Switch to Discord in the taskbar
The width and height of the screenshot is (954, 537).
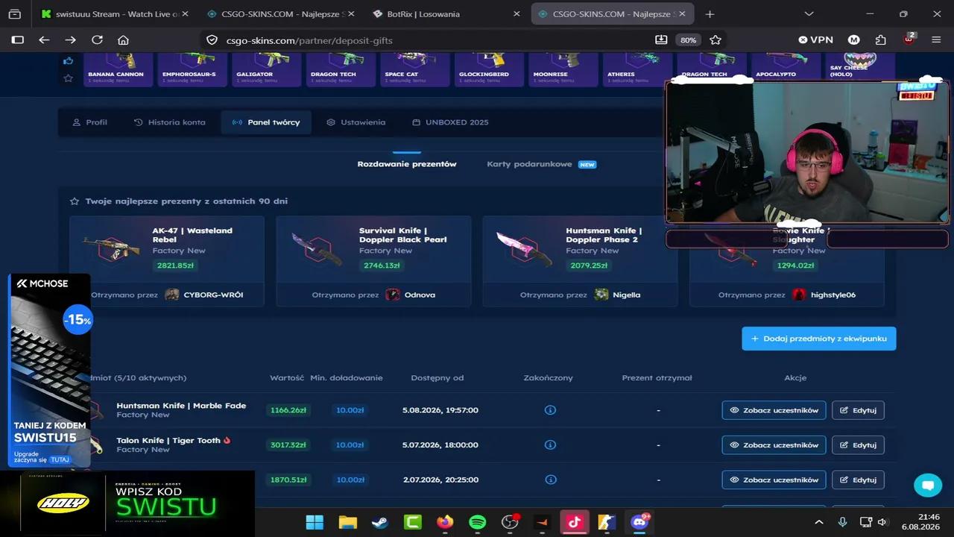pos(639,522)
